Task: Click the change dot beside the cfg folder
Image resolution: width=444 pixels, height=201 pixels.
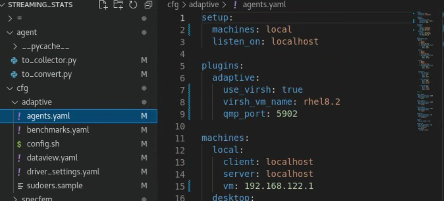Action: click(x=144, y=88)
